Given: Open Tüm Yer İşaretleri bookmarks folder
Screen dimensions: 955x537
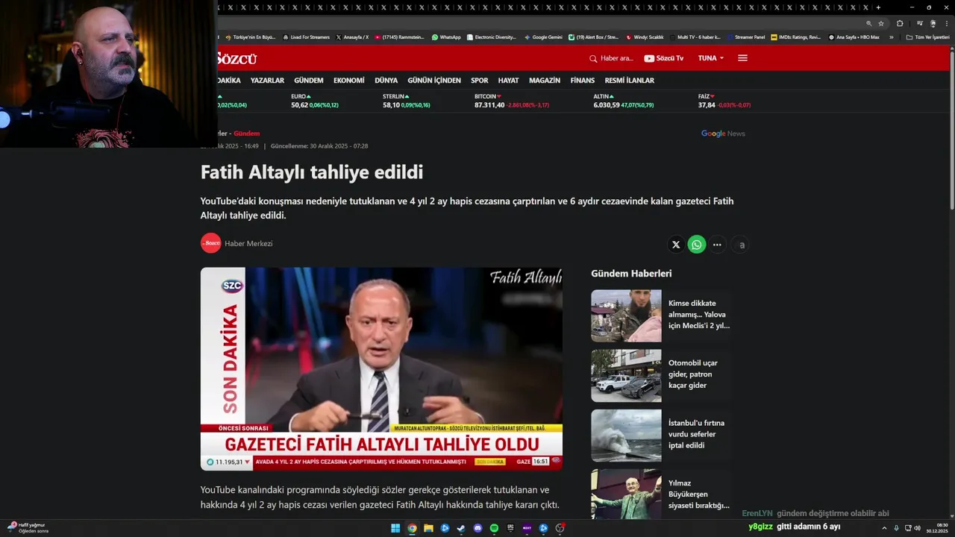Looking at the screenshot, I should 927,37.
